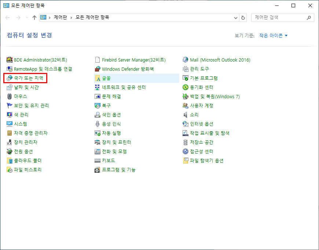Expand the 작은 아이콘 view dropdown
This screenshot has width=319, height=250.
click(274, 36)
